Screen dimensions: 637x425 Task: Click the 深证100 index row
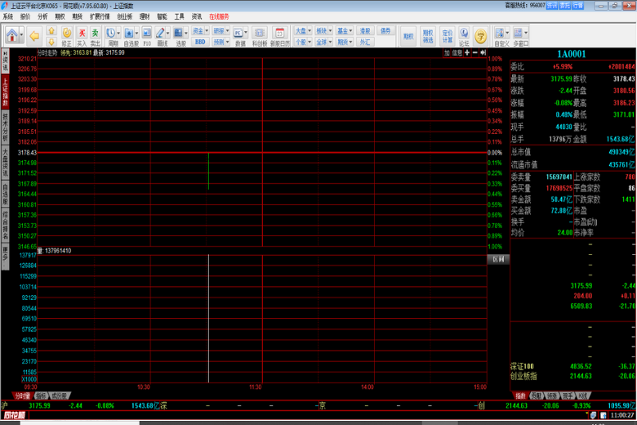pyautogui.click(x=572, y=366)
